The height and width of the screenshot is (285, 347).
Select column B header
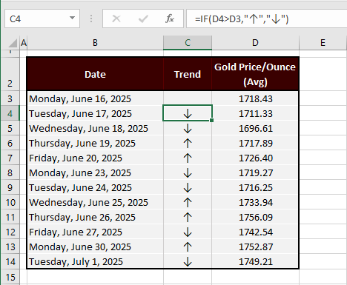pos(95,43)
